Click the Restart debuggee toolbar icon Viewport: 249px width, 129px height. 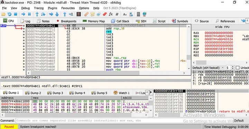point(10,14)
